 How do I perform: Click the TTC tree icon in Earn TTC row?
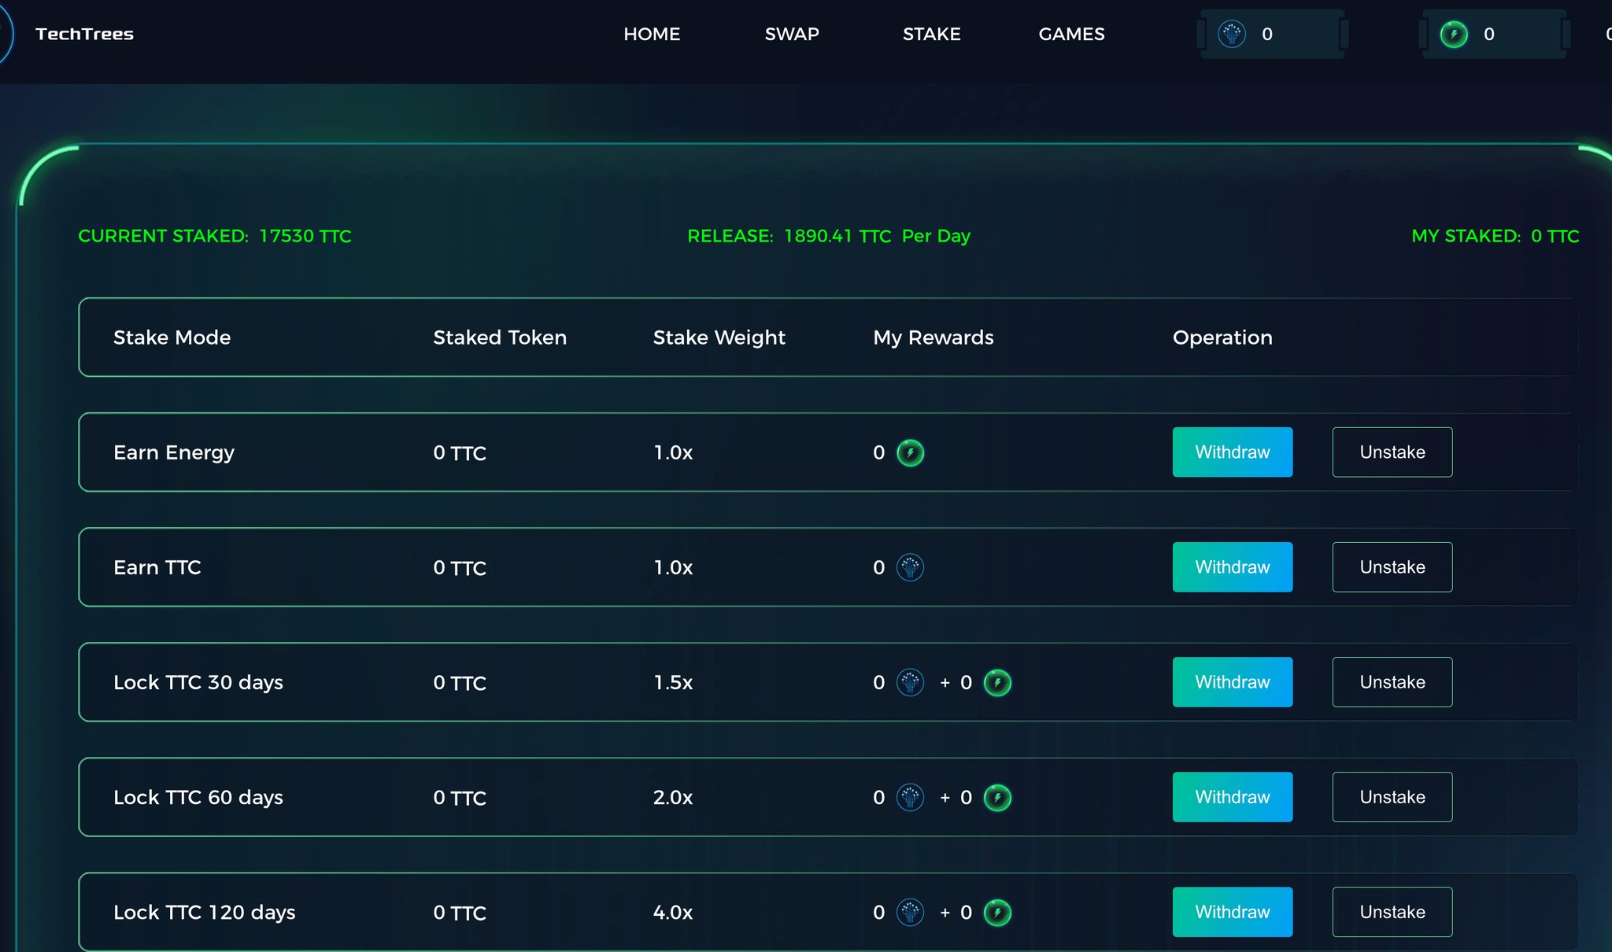click(910, 567)
